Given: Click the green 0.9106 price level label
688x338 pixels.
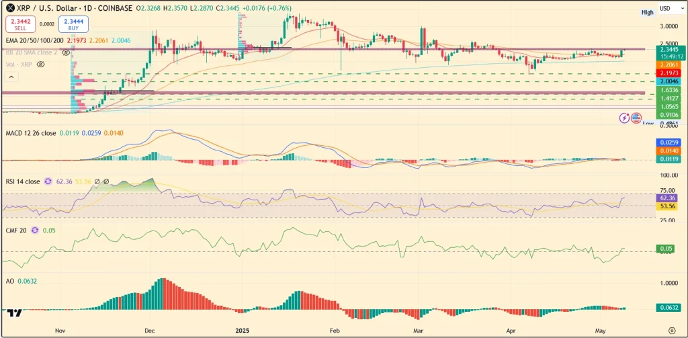Looking at the screenshot, I should pos(668,115).
